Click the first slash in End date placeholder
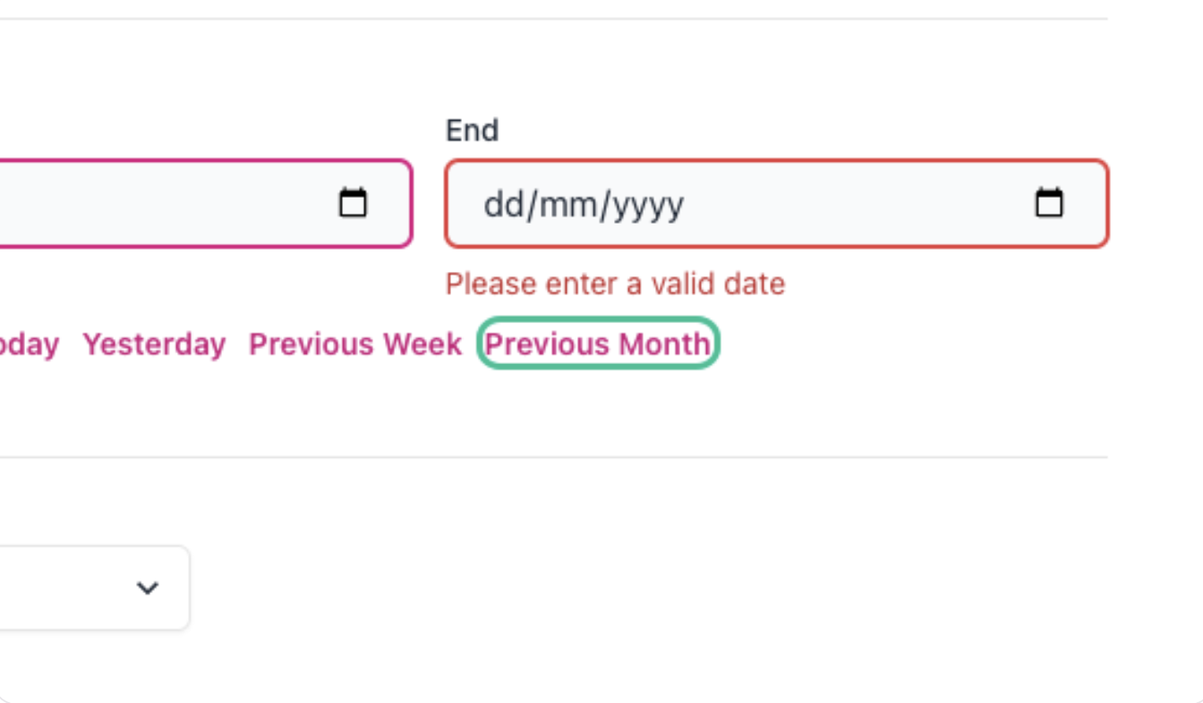1203x703 pixels. (530, 205)
